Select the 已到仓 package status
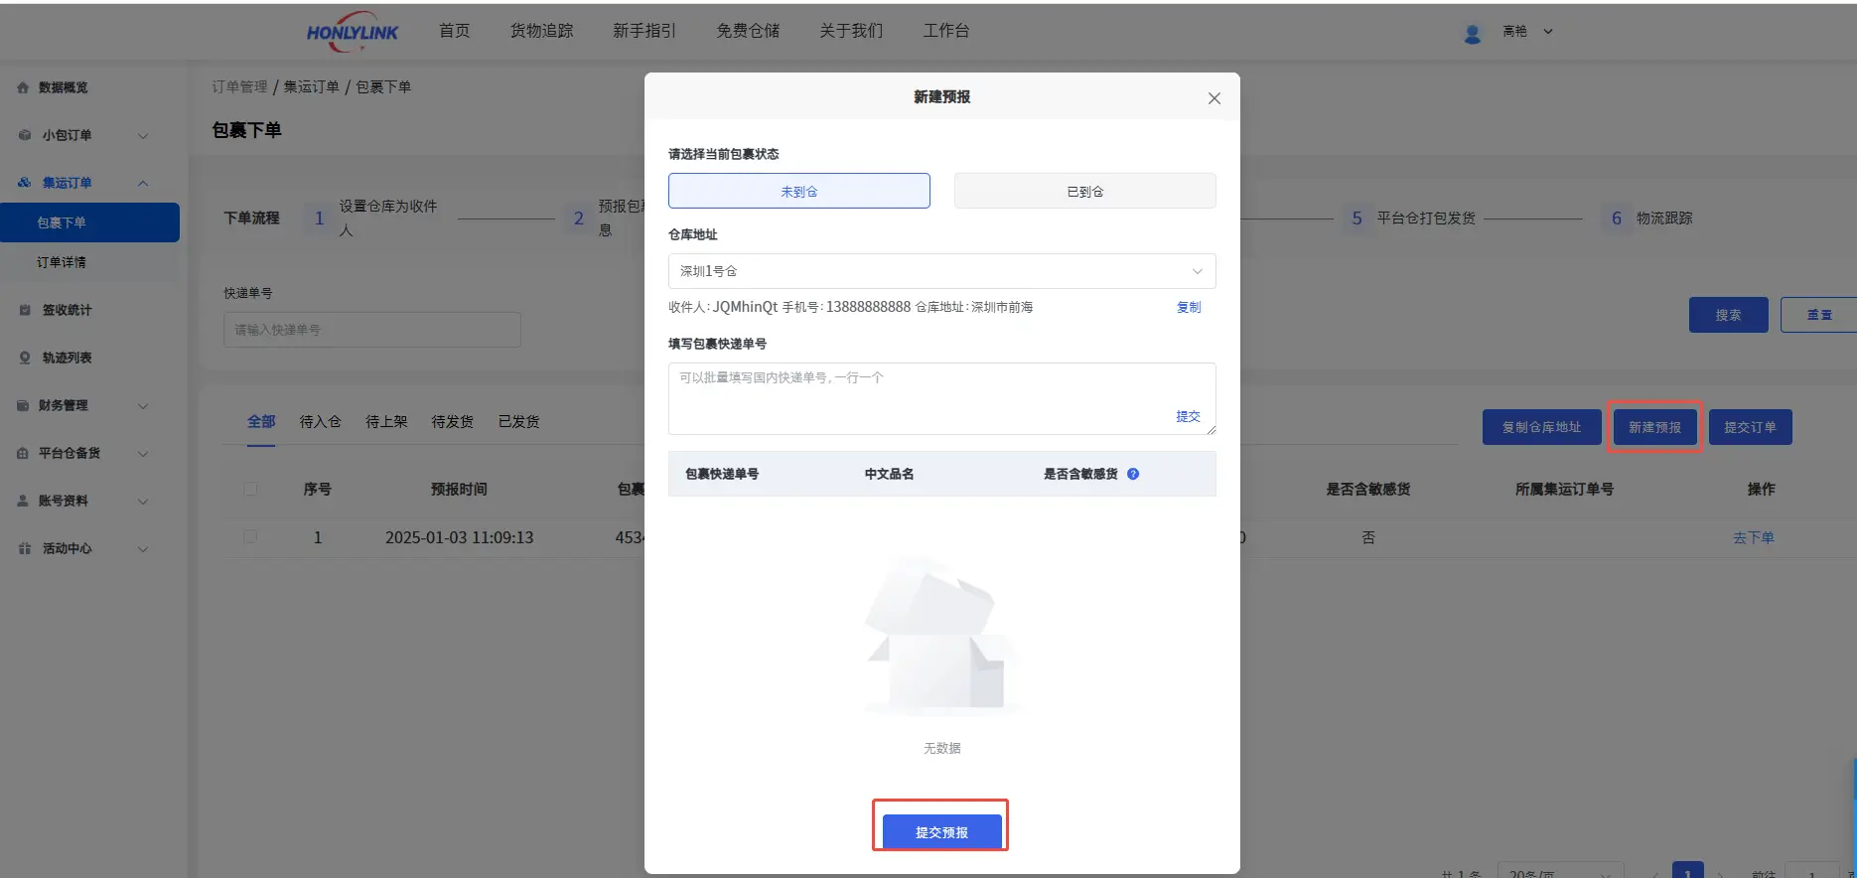The image size is (1857, 878). 1084,191
